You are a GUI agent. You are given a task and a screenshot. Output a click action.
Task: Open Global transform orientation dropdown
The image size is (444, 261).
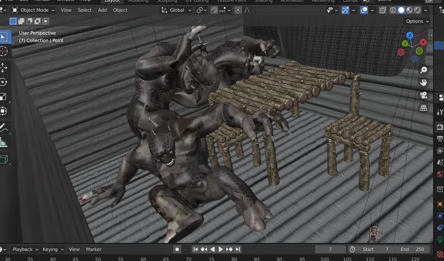click(x=177, y=10)
